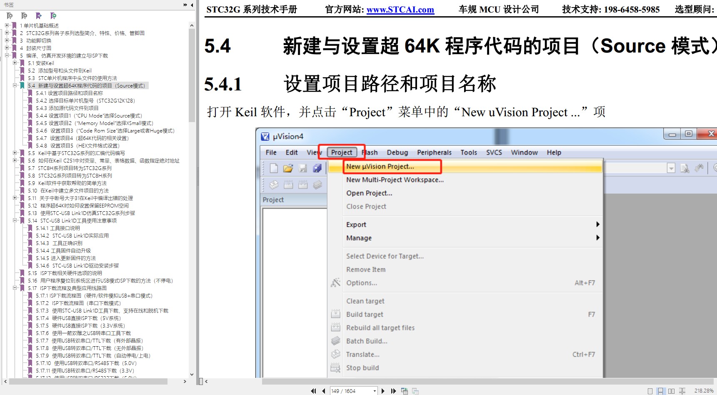Switch to two-page facing view
Image resolution: width=717 pixels, height=395 pixels.
(x=671, y=391)
